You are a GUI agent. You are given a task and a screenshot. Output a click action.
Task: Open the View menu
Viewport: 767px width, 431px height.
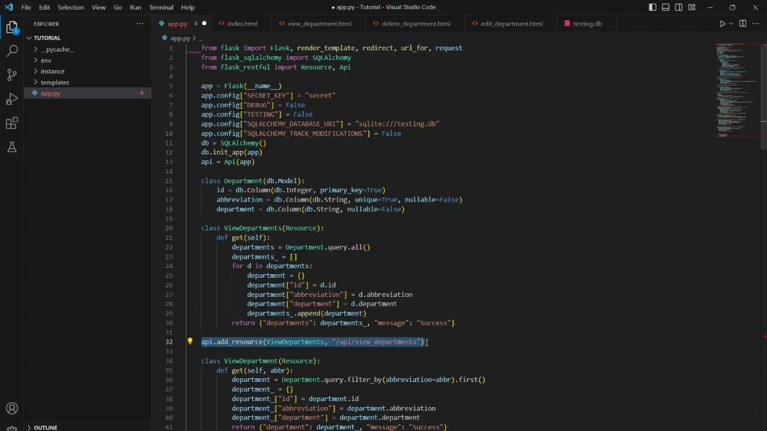point(99,7)
